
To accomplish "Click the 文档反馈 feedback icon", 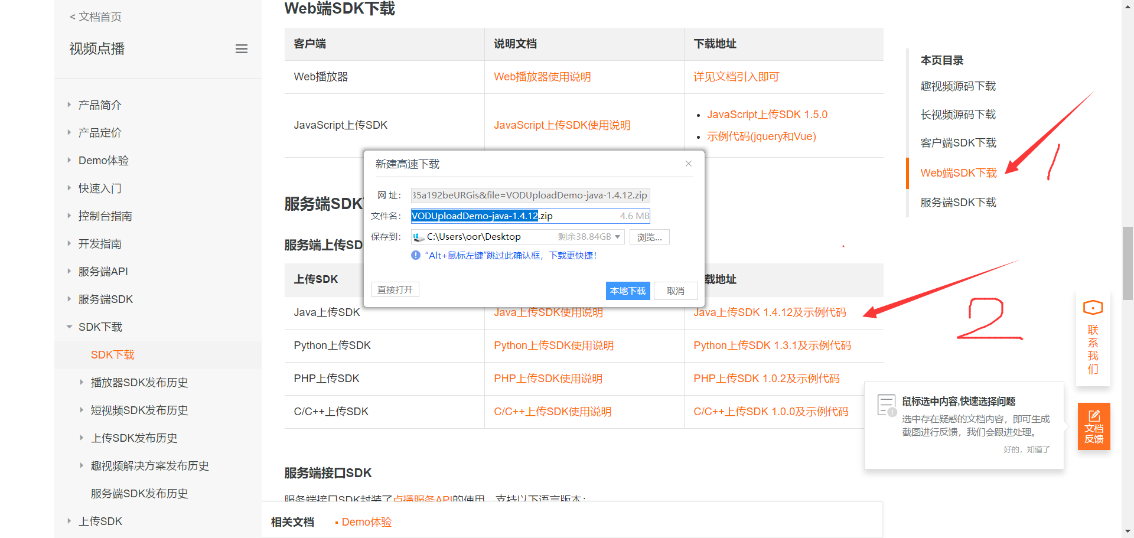I will [x=1094, y=426].
